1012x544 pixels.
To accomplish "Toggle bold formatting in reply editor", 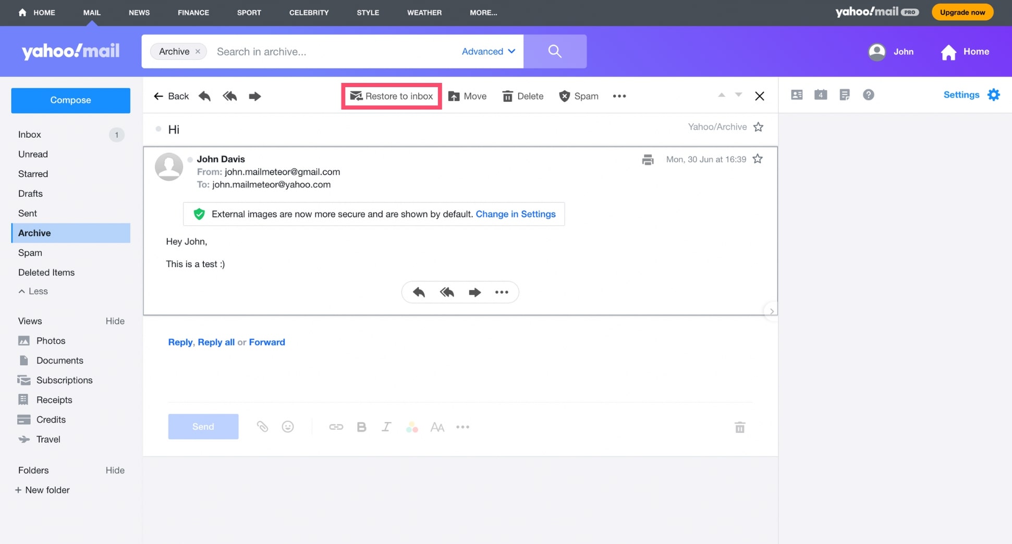I will click(361, 427).
